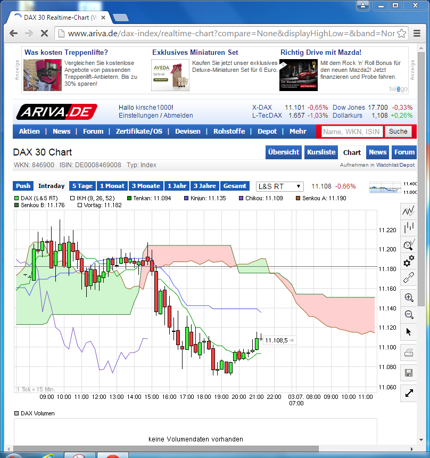430x458 pixels.
Task: Open the chart analysis magnifier tool
Action: (409, 245)
